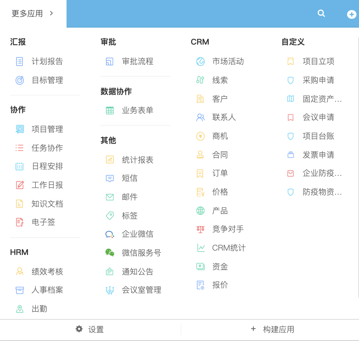The height and width of the screenshot is (341, 359).
Task: Click the 更多应用 header label
Action: 27,14
